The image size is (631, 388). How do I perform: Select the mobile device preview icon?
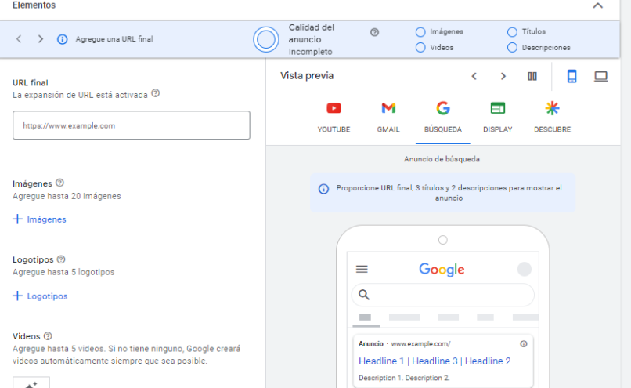click(x=572, y=76)
